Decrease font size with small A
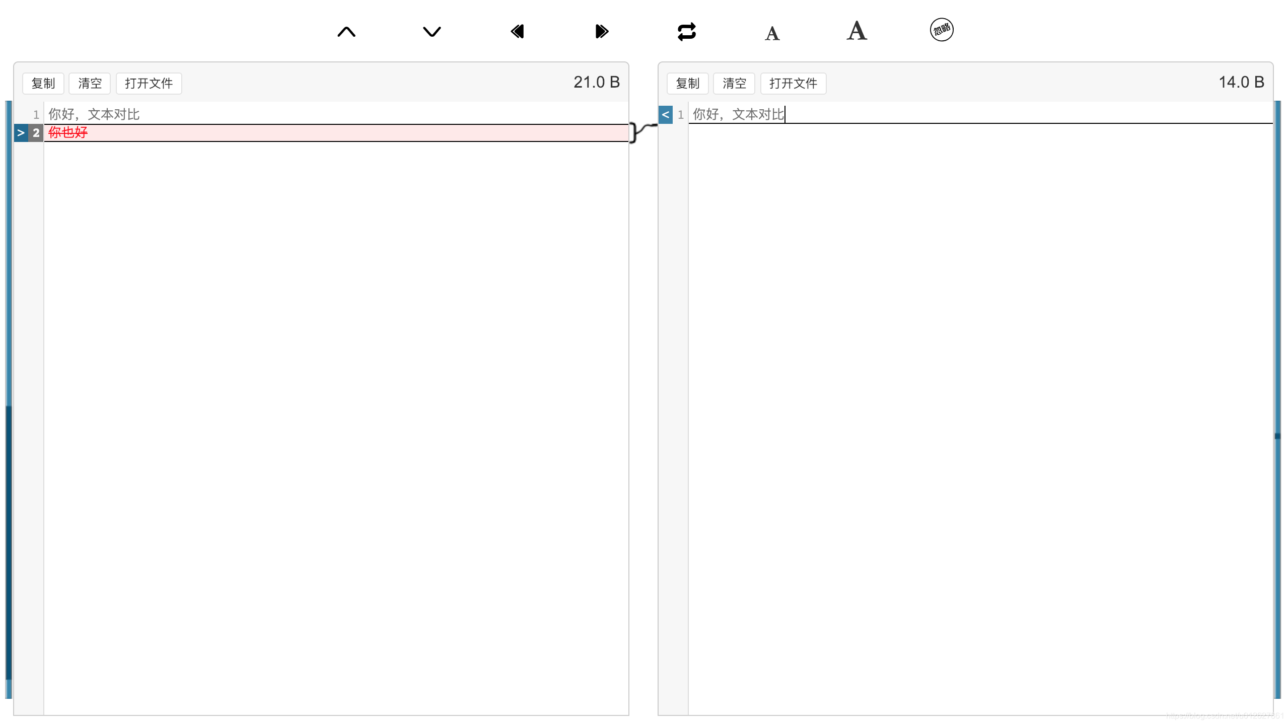Screen dimensions: 1288x725 pyautogui.click(x=772, y=33)
